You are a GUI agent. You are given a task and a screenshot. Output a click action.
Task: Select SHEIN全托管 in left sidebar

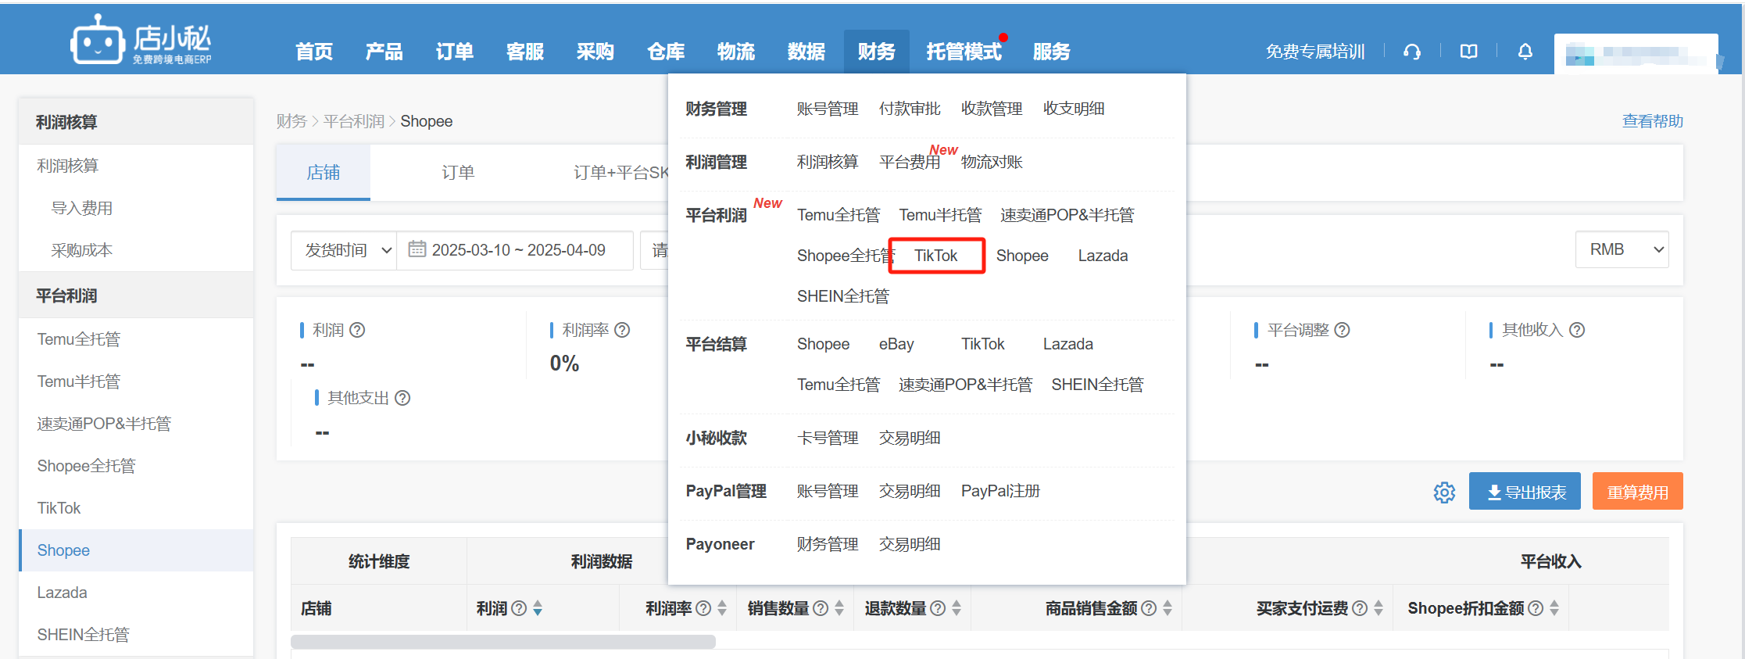[83, 635]
